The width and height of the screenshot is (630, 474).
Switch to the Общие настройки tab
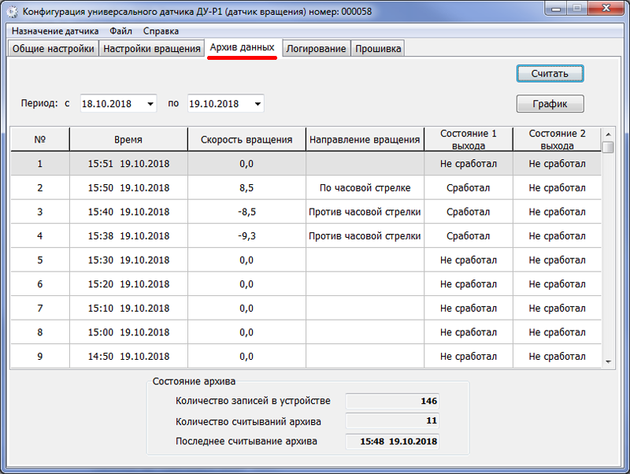click(x=53, y=49)
